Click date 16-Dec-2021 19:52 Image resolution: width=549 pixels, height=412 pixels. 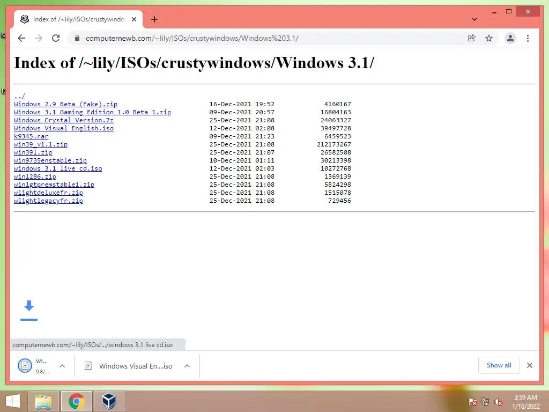click(242, 104)
